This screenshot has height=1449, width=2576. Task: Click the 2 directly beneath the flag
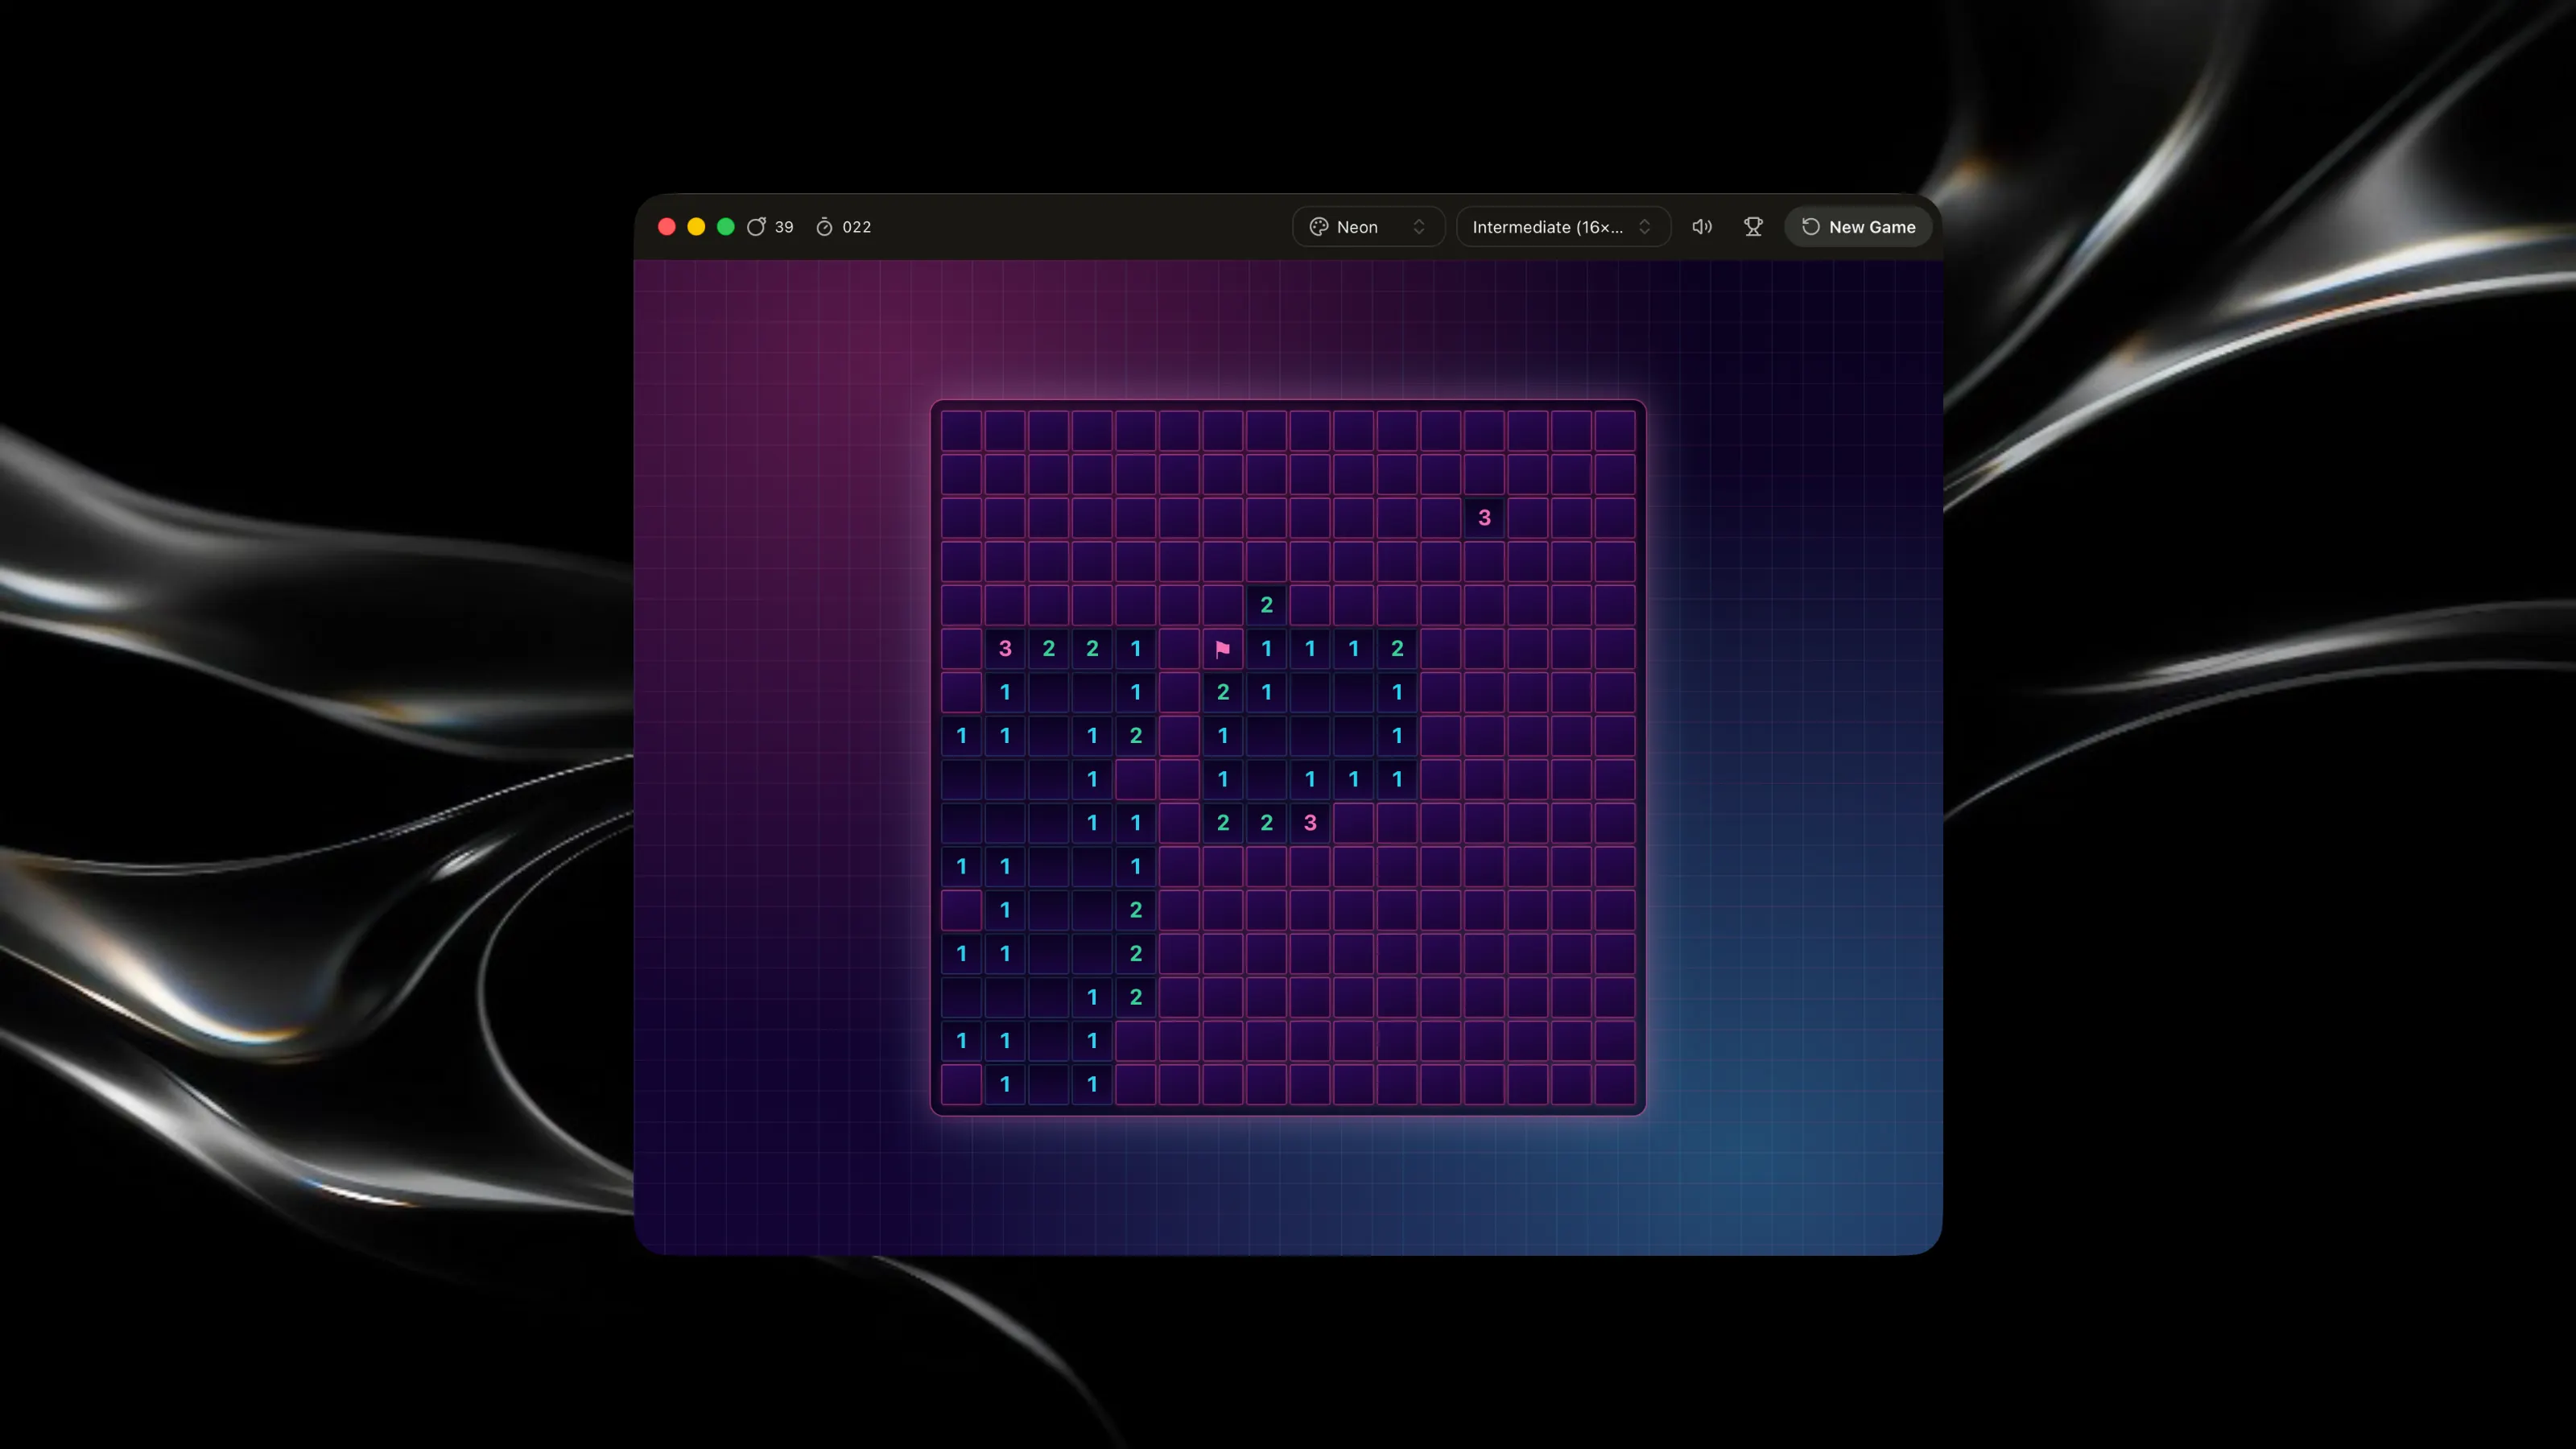point(1223,692)
